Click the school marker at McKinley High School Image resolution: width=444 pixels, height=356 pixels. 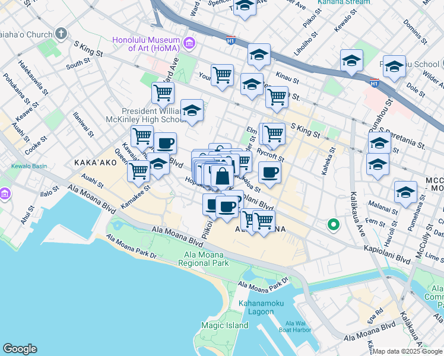pos(192,110)
